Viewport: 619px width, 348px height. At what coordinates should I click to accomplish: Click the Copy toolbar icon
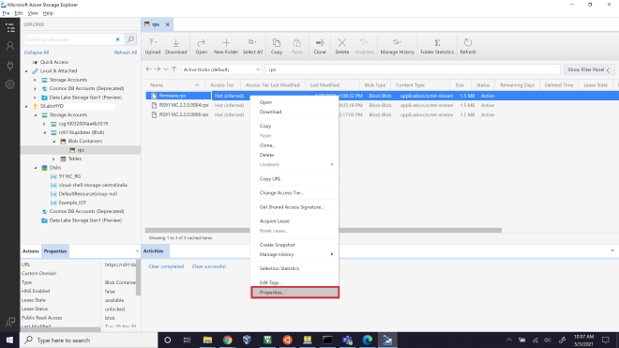point(277,46)
